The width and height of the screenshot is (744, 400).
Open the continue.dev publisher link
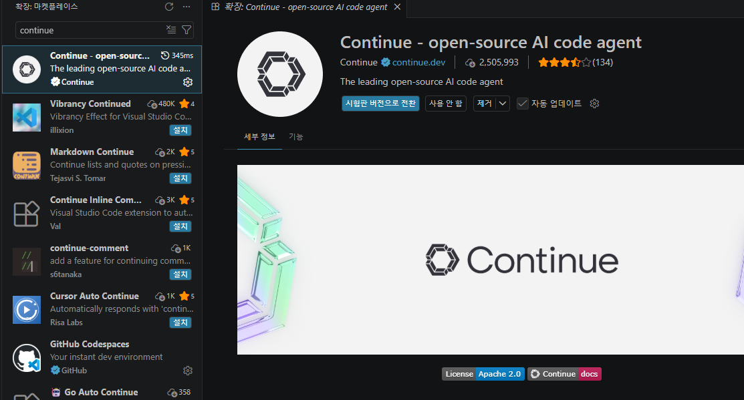click(x=418, y=63)
